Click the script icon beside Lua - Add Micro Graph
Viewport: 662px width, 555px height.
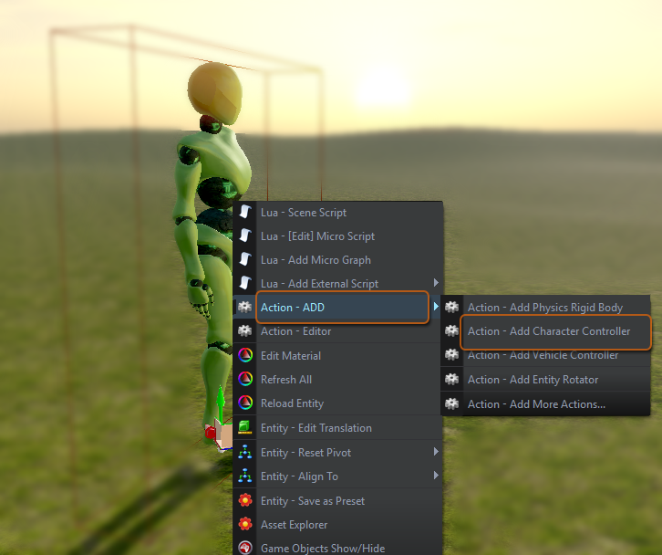coord(245,259)
